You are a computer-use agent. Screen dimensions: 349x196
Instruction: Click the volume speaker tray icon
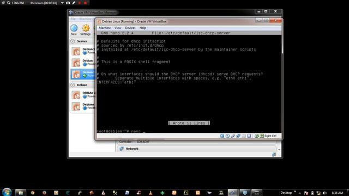click(324, 193)
